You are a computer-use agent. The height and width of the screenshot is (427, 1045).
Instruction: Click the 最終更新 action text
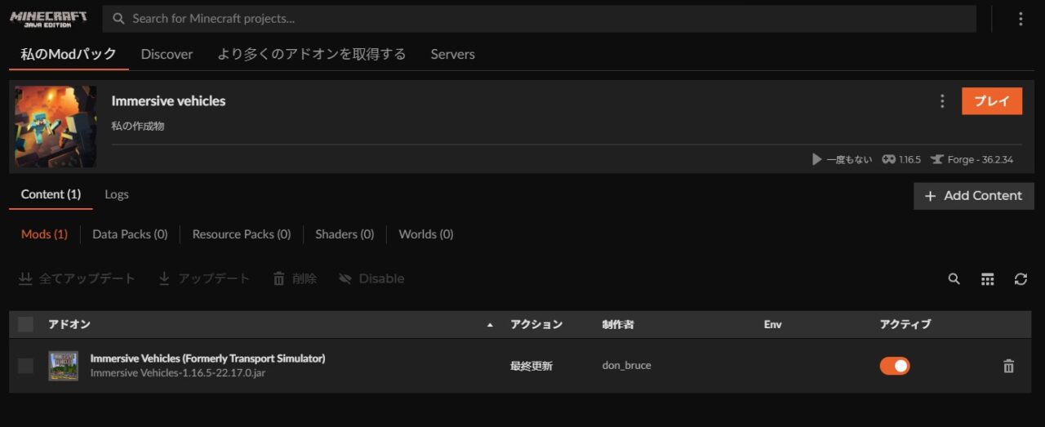531,366
